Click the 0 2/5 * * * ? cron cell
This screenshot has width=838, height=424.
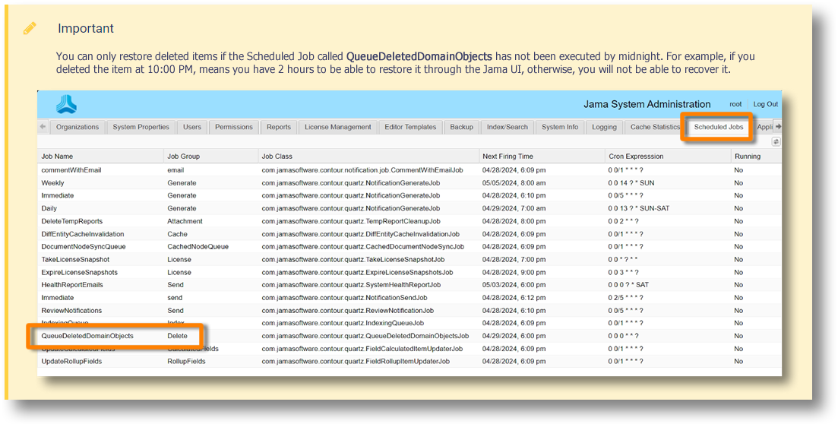point(626,298)
